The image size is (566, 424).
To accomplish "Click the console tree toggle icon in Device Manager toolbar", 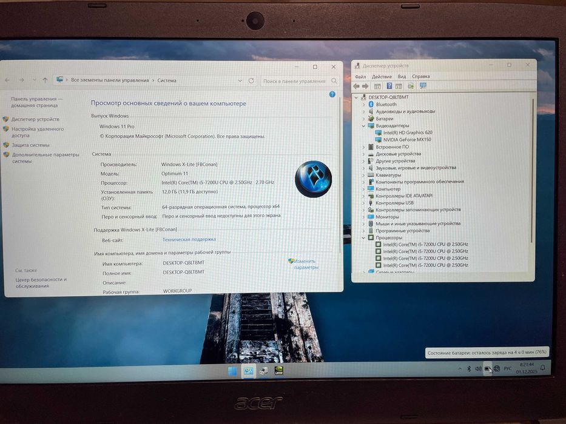I will click(x=377, y=86).
